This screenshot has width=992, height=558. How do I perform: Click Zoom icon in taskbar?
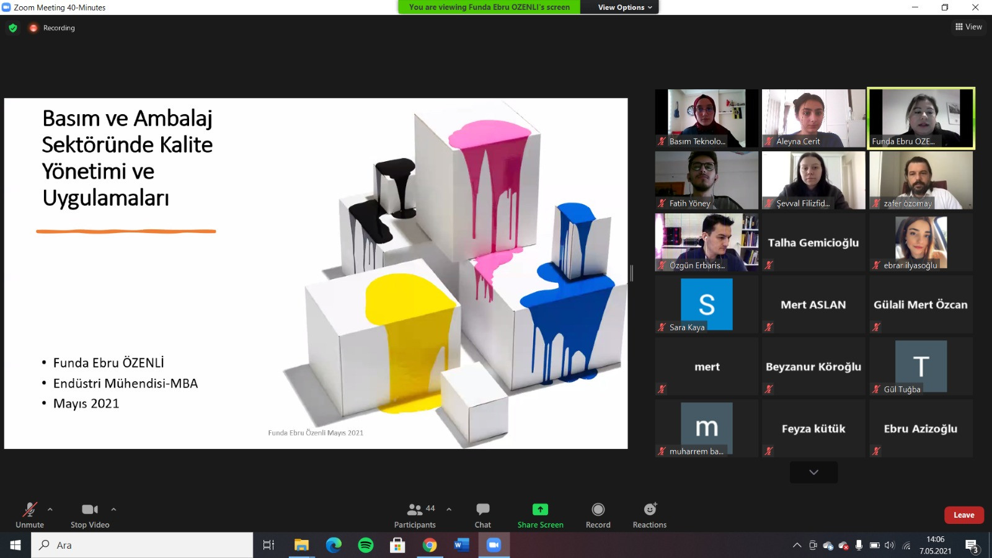(x=494, y=545)
